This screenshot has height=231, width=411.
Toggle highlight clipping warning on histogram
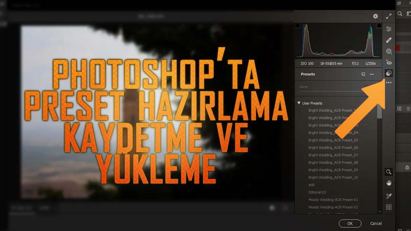coord(379,25)
